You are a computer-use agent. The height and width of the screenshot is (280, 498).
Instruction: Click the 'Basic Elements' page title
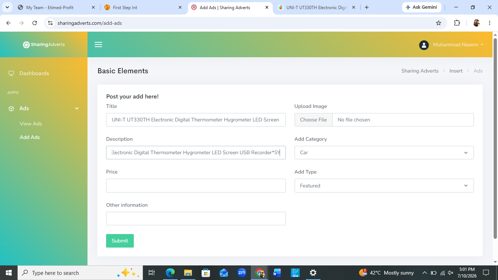123,71
